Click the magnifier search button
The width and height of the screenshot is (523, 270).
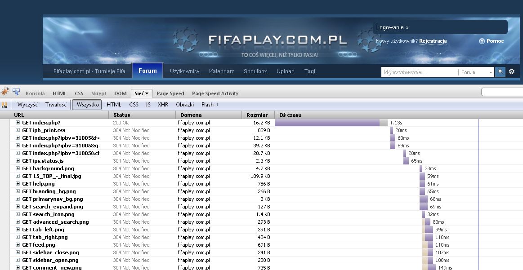[500, 72]
